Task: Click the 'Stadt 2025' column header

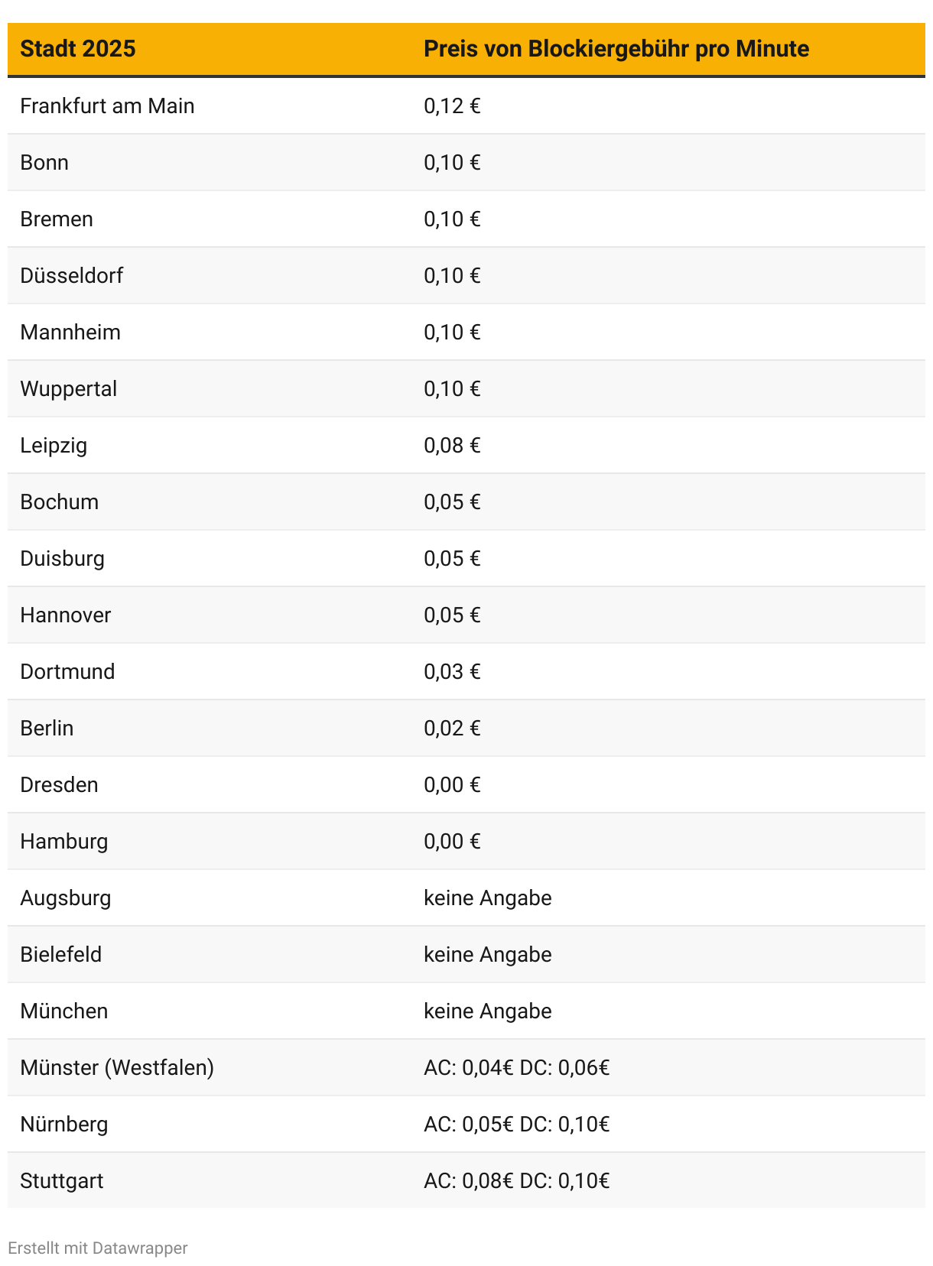Action: [x=78, y=49]
